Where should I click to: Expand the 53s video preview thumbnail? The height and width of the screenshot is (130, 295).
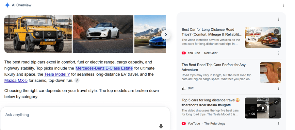coord(276,32)
